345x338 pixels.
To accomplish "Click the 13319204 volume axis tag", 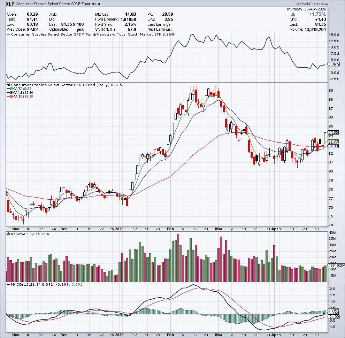I will pyautogui.click(x=336, y=266).
